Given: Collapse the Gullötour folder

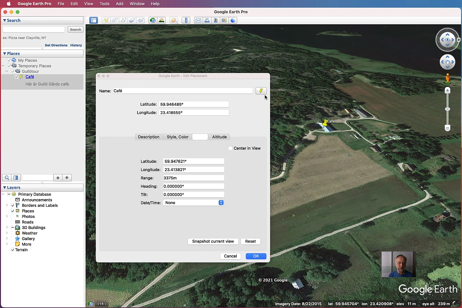Looking at the screenshot, I should [7, 71].
